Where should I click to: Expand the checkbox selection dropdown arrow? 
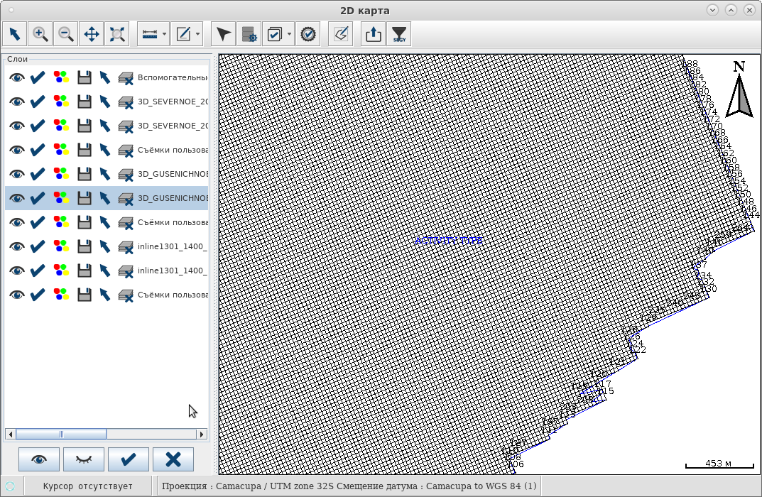289,34
